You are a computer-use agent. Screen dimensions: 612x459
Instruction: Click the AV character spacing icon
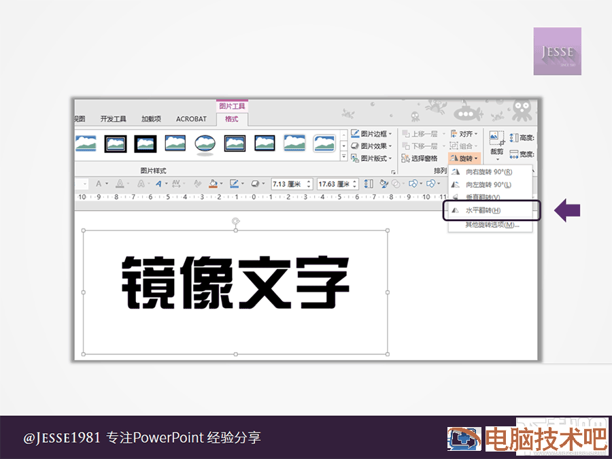point(176,184)
